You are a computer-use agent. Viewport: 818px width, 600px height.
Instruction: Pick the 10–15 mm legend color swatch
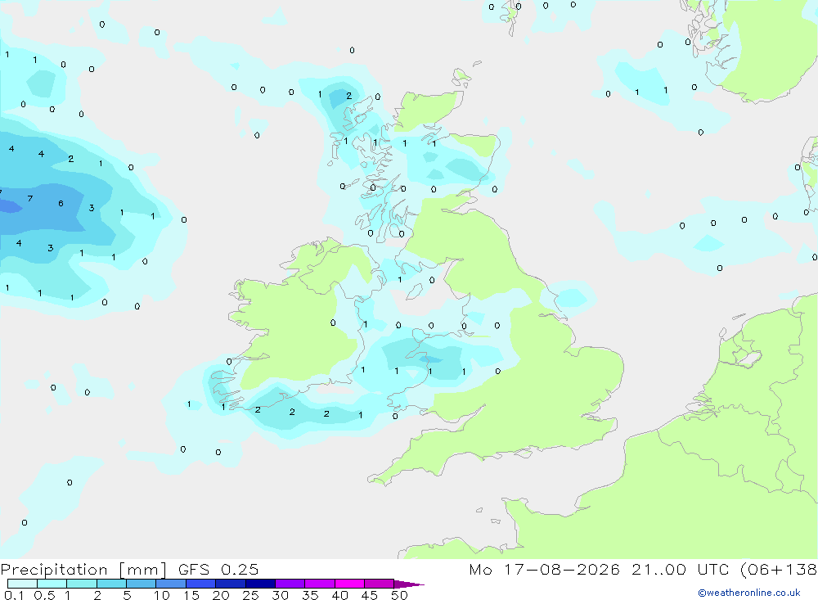[171, 584]
